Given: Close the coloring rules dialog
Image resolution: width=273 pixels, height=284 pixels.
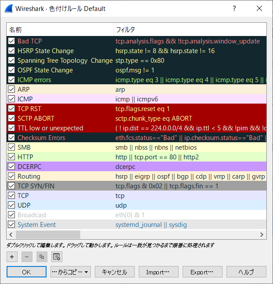Looking at the screenshot, I should [259, 8].
